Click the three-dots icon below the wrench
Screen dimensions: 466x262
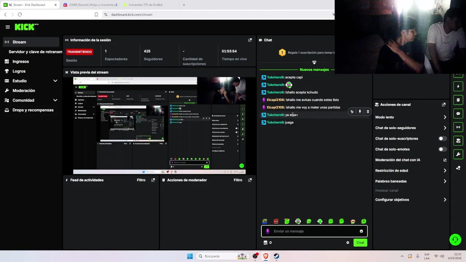(458, 168)
